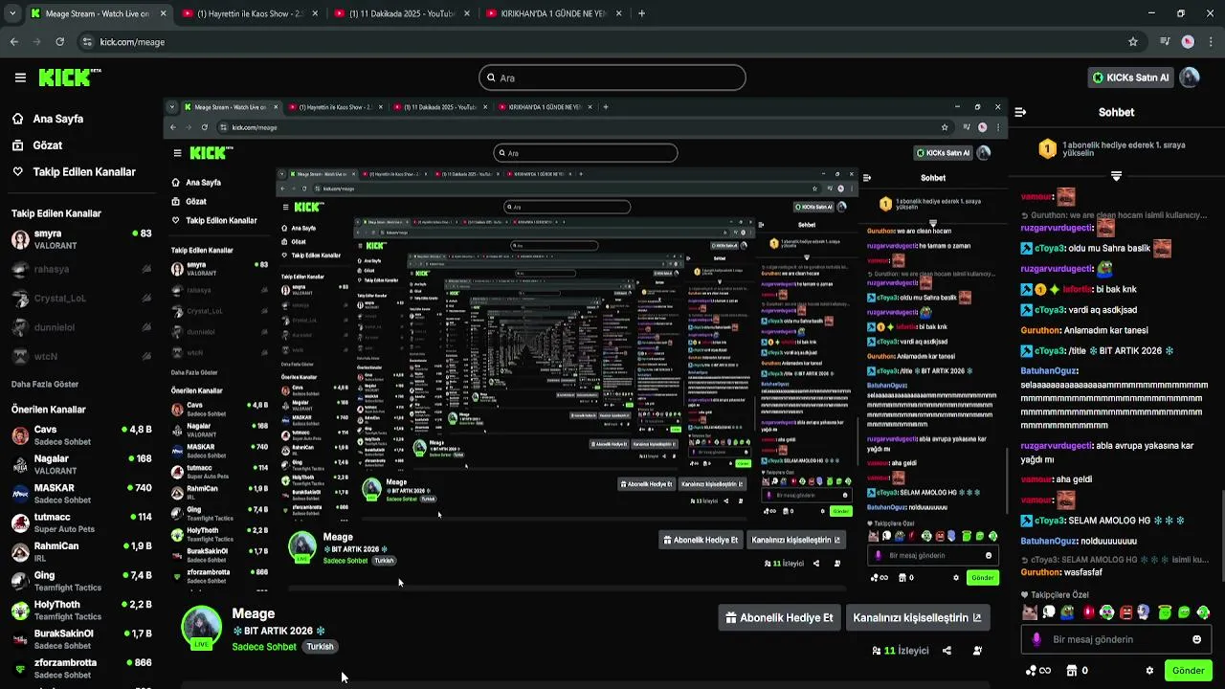Switch to the KIRIKHAN'DA 1 GÜNDE tab

[552, 13]
